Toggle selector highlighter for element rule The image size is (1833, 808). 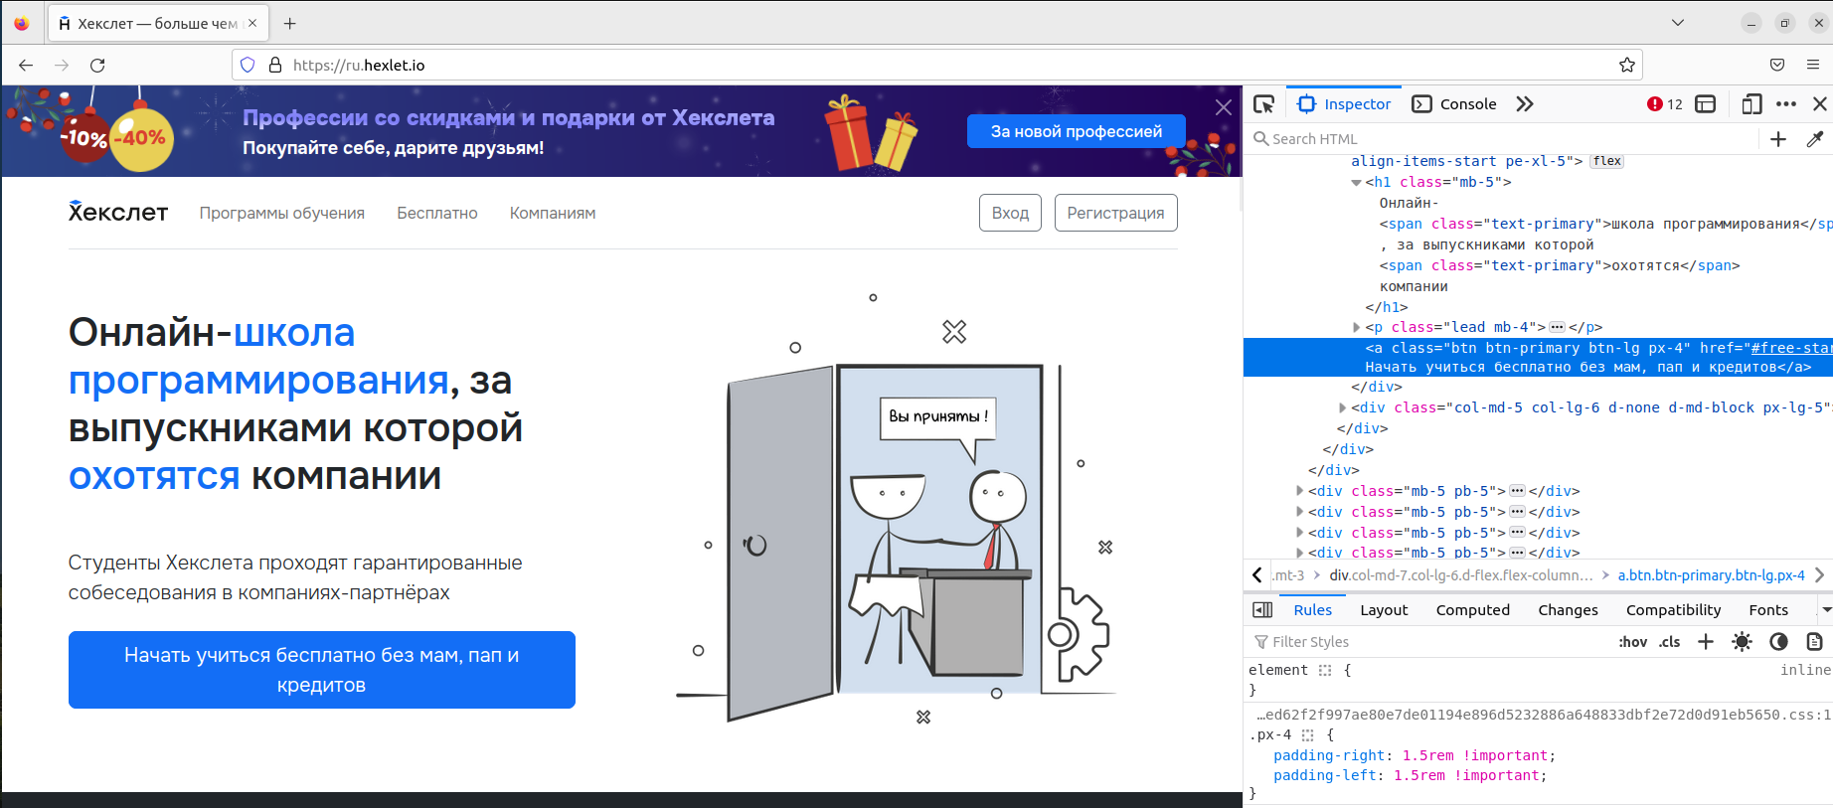1325,671
